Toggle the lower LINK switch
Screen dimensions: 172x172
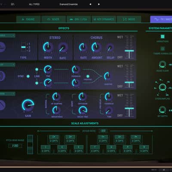pyautogui.click(x=37, y=83)
